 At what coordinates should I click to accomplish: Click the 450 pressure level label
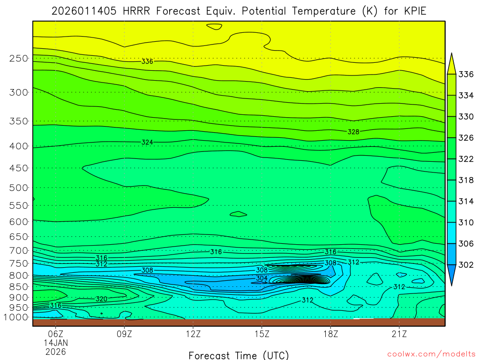click(19, 168)
